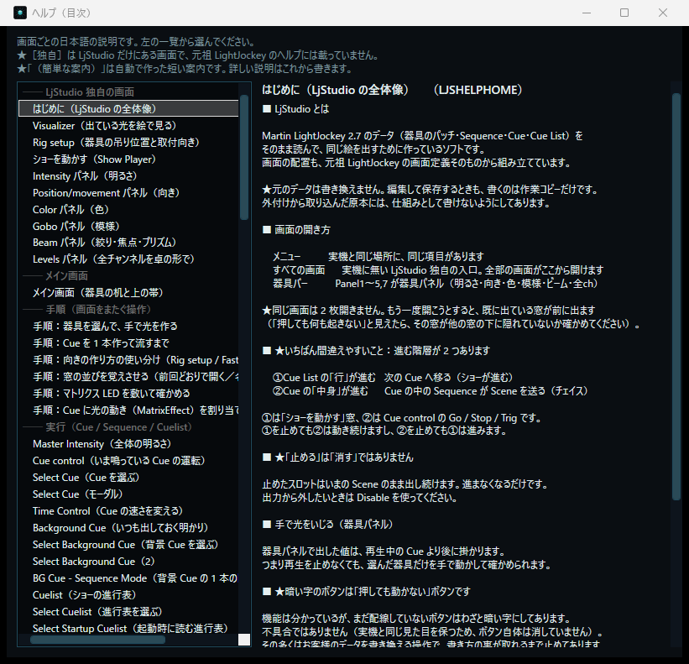Select Time Control（Cue の速さを変える）

(128, 510)
